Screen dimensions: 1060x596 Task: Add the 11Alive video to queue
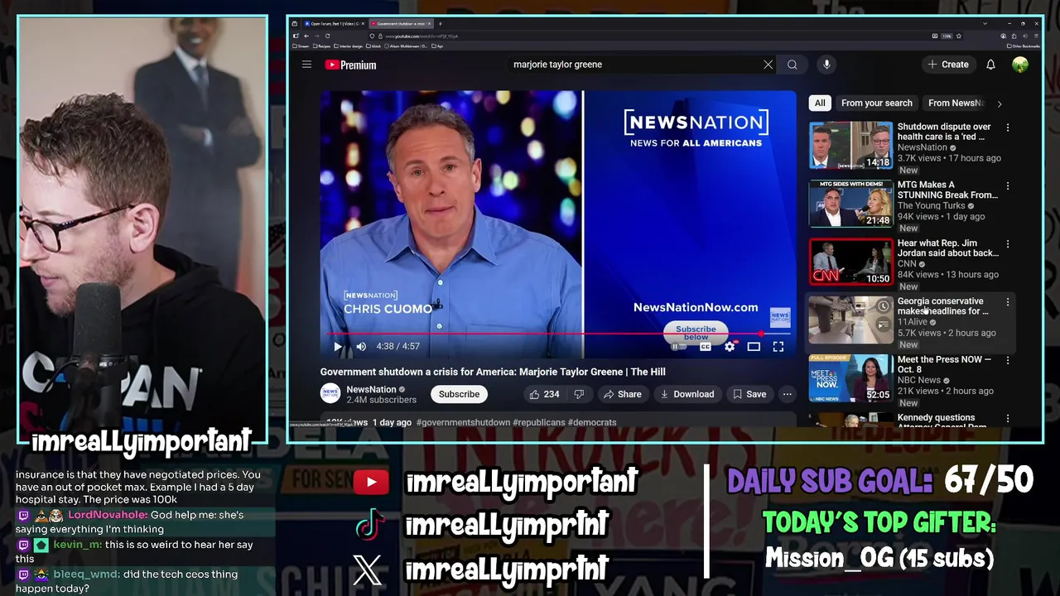point(883,324)
